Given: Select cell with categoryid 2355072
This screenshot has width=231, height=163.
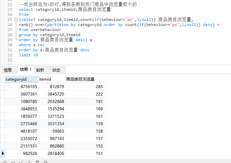Looking at the screenshot, I should (22, 139).
